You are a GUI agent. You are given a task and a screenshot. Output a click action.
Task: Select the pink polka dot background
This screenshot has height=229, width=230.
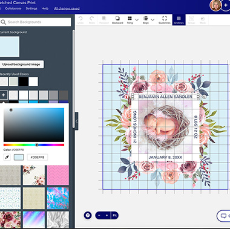[x=58, y=175]
